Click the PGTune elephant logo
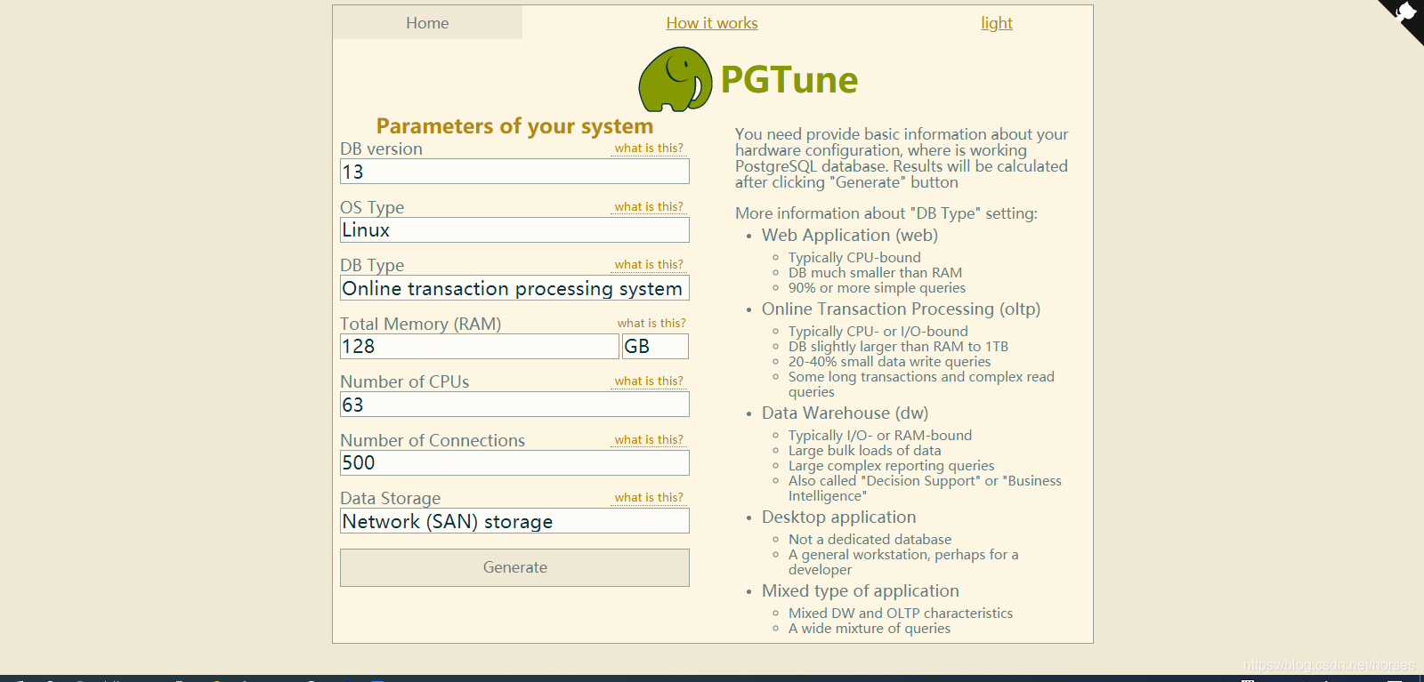This screenshot has width=1424, height=682. pos(676,79)
